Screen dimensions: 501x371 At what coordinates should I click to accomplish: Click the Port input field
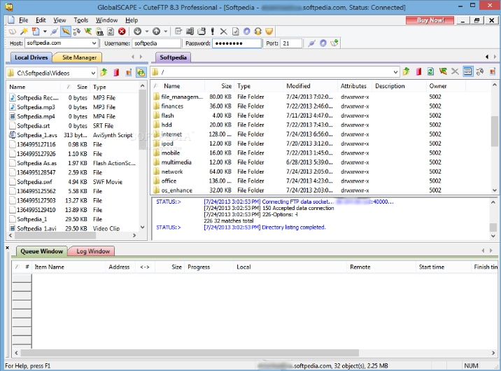pyautogui.click(x=291, y=43)
